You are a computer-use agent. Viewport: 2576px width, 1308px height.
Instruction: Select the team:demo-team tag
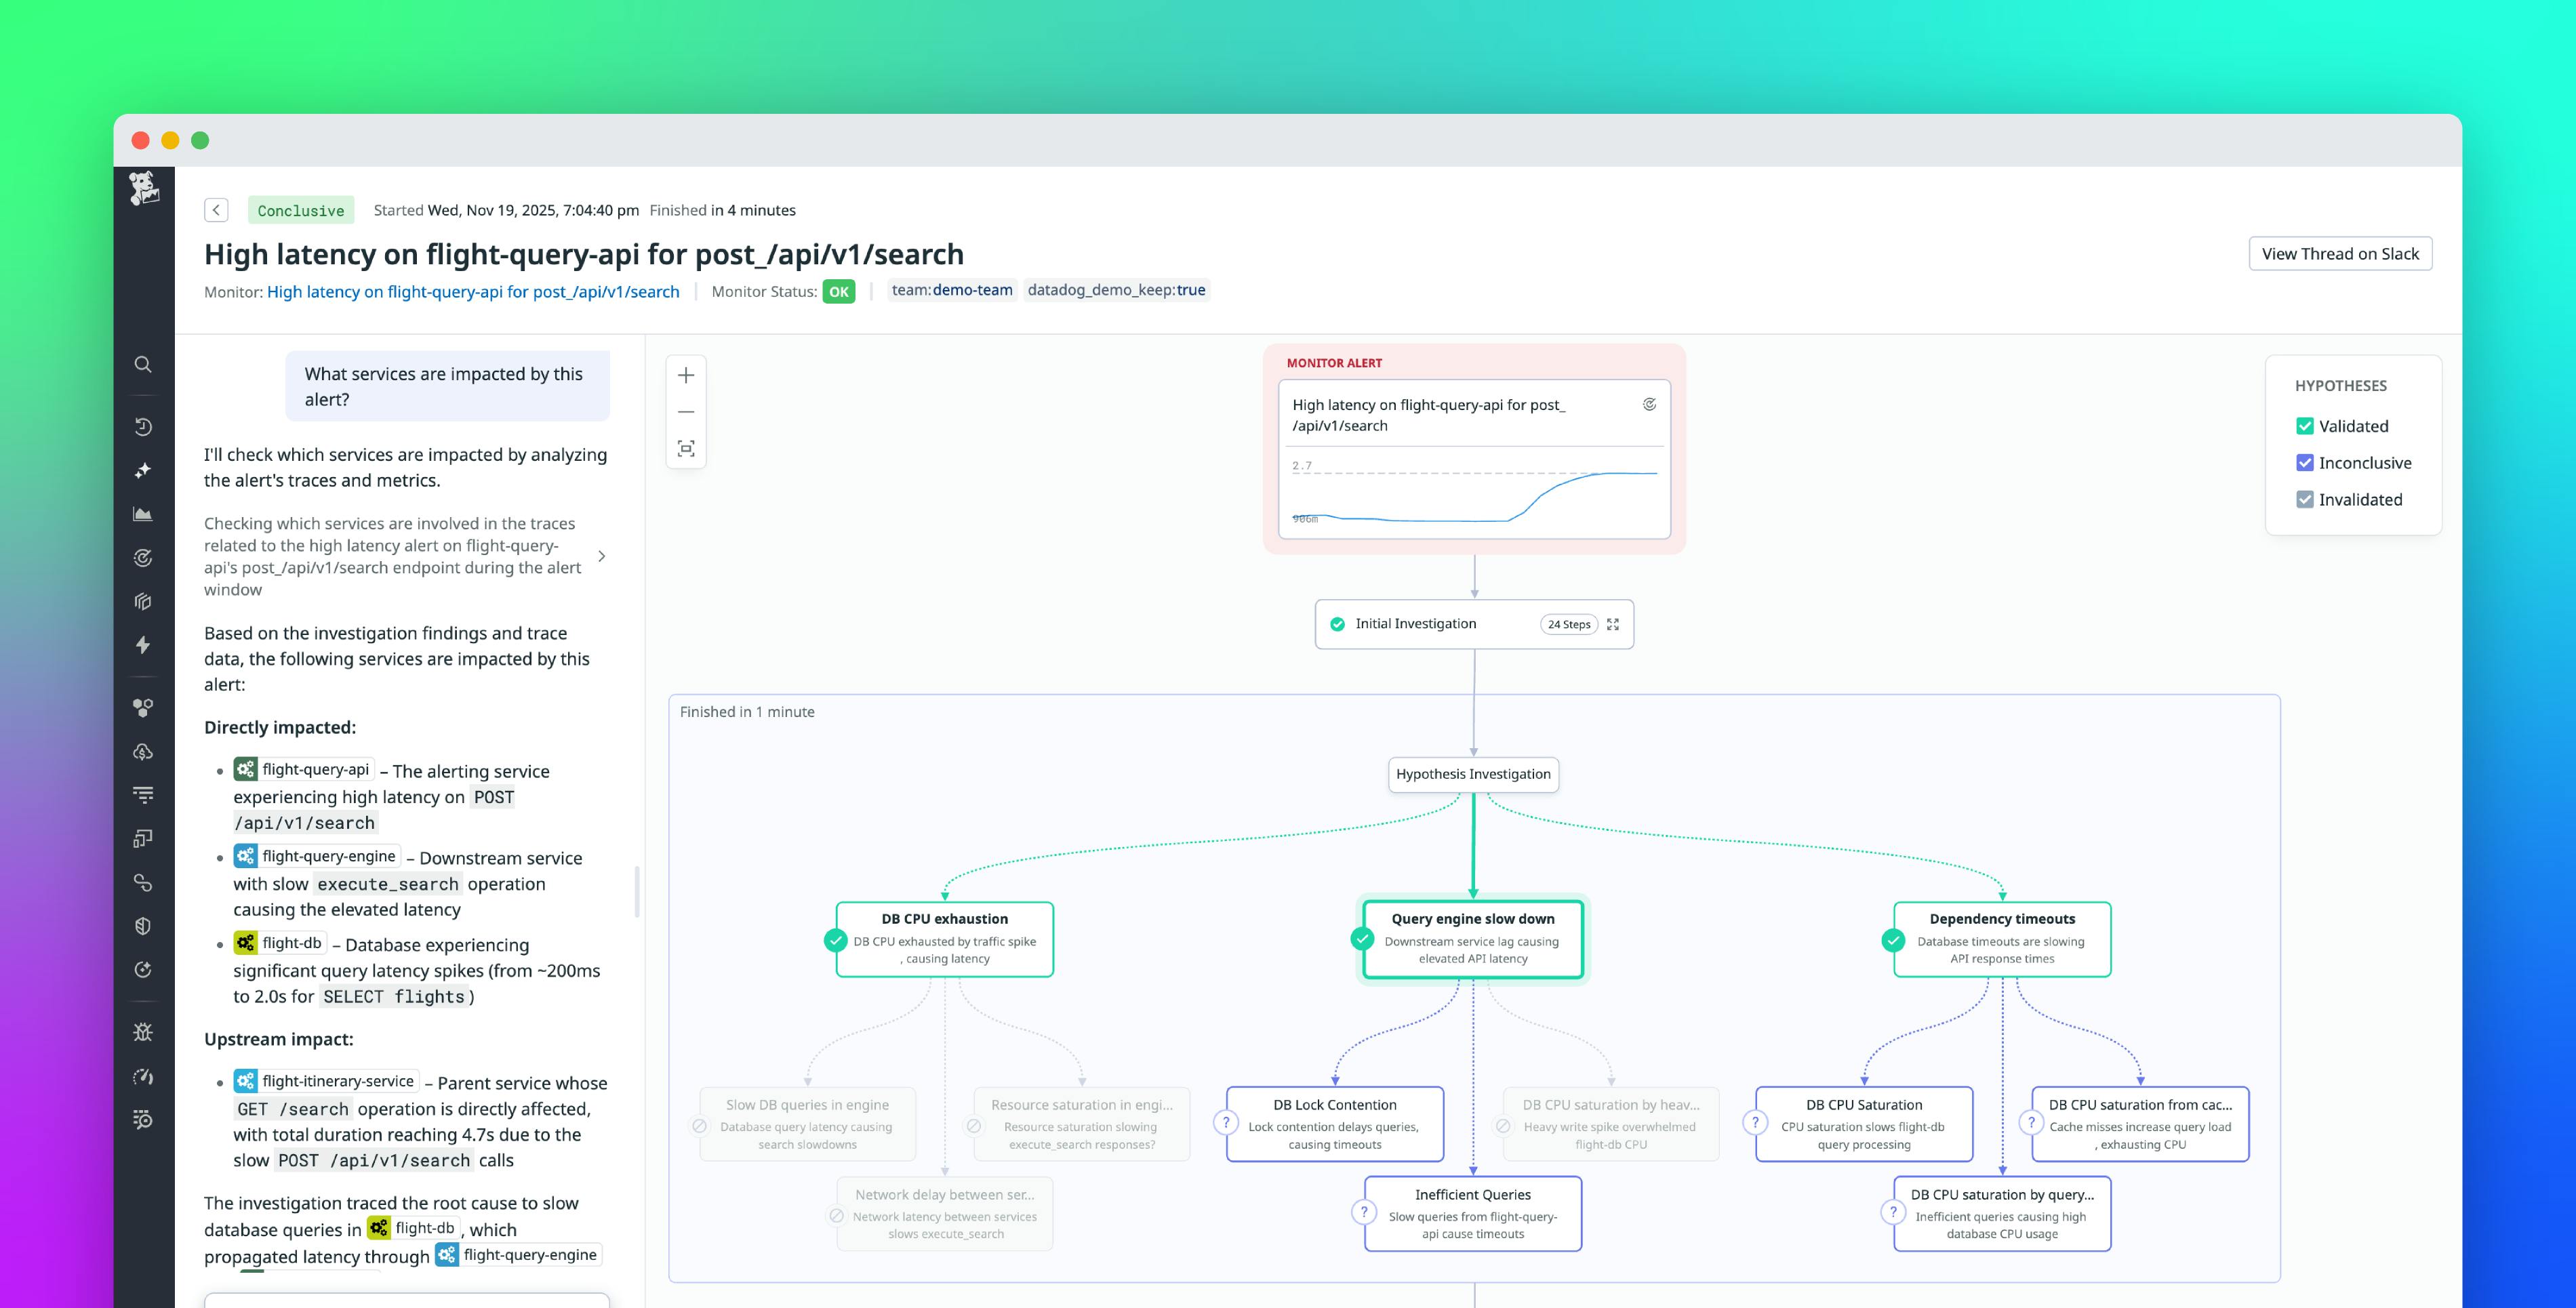[x=951, y=290]
